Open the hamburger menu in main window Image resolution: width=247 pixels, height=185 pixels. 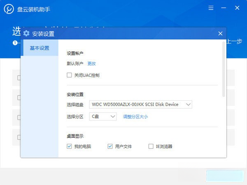click(x=211, y=8)
